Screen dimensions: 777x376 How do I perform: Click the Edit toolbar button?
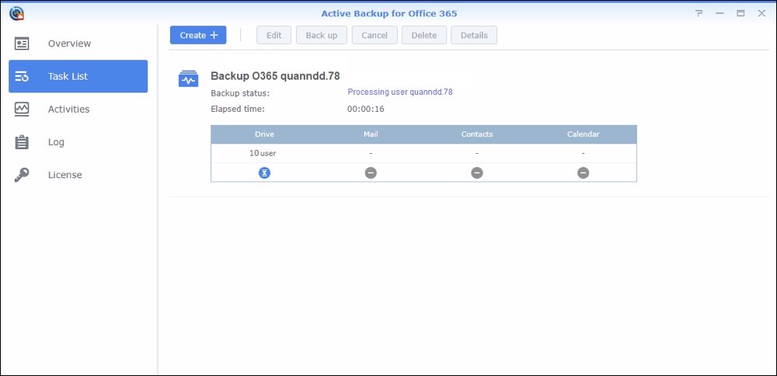(274, 35)
